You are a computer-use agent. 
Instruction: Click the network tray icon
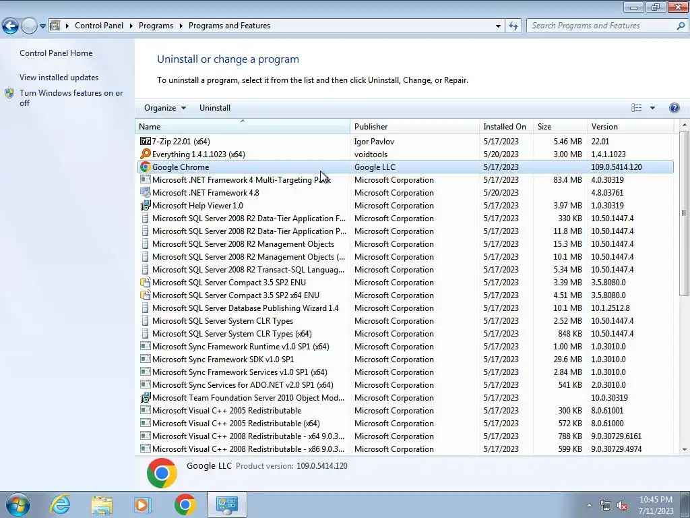606,506
